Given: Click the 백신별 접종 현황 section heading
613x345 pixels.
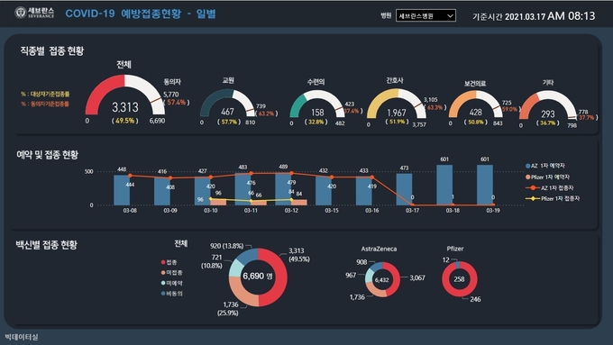Looking at the screenshot, I should (47, 245).
